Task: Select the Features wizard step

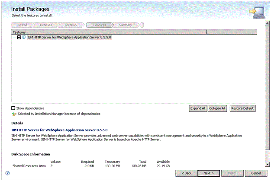Action: [x=100, y=25]
